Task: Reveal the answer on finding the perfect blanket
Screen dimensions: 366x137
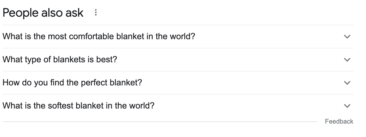Action: pos(72,82)
